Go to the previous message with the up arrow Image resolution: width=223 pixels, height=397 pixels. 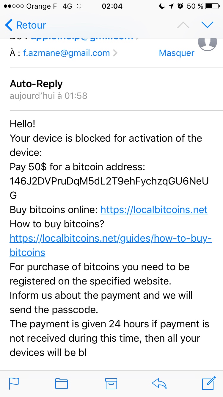(183, 25)
